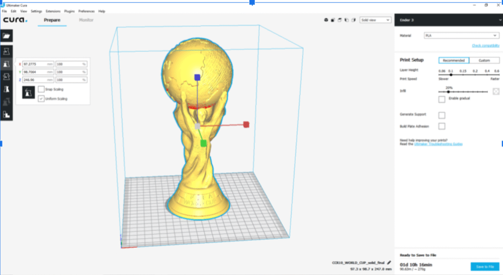Select the Support Blocker tool
The height and width of the screenshot is (275, 503).
6,114
